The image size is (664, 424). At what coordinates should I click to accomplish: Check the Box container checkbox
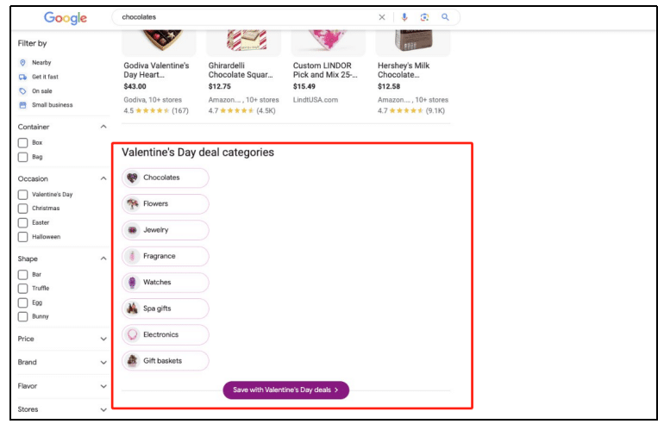[x=23, y=143]
